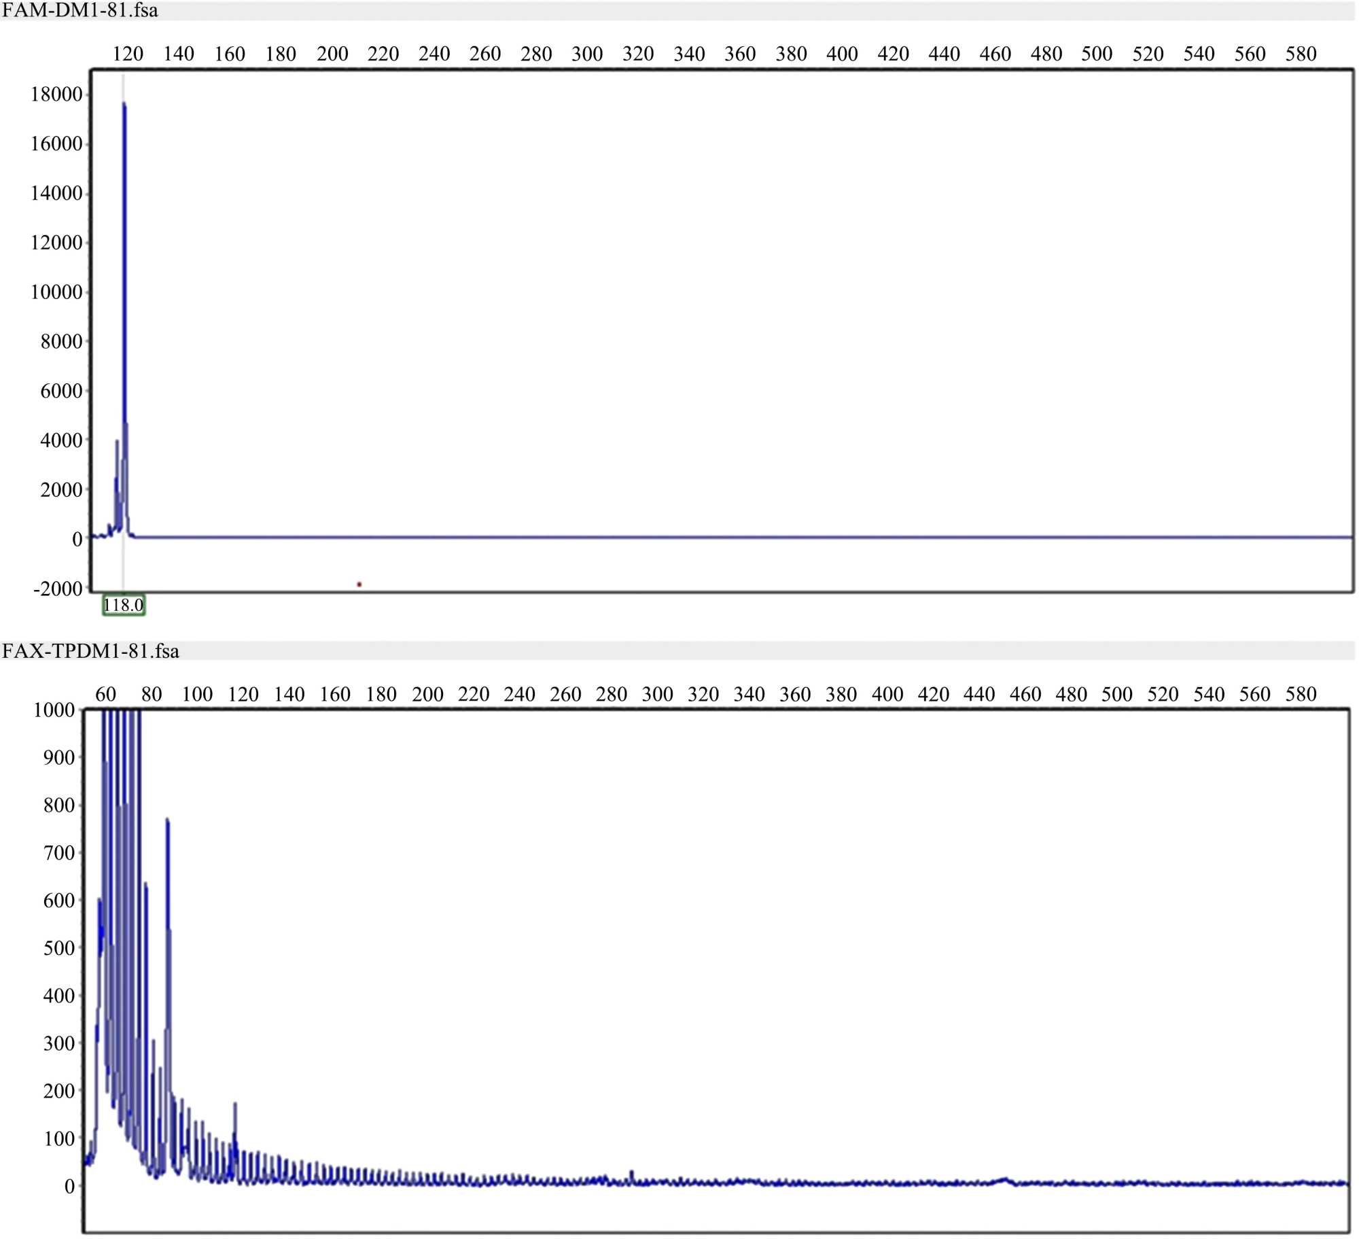Click the 118.0 peak size label box

[124, 605]
